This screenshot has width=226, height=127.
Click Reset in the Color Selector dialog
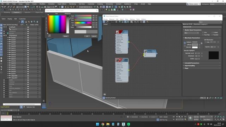(66, 36)
